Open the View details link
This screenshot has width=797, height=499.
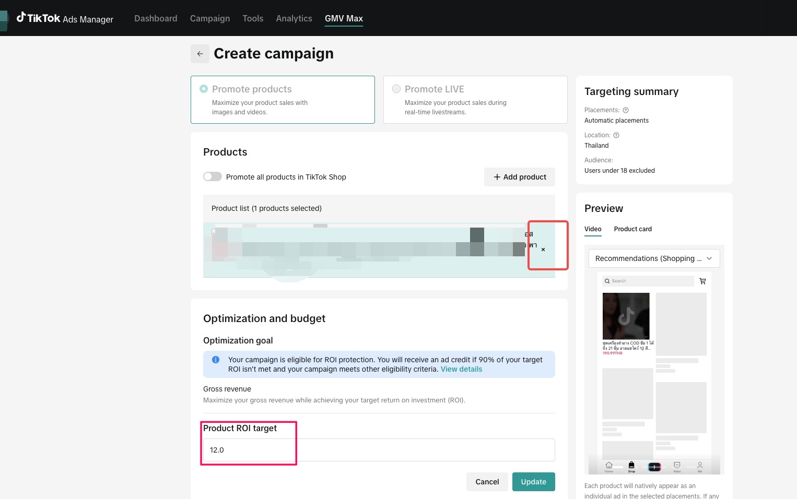tap(461, 369)
